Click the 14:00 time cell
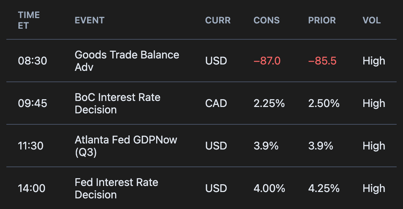403x209 pixels. [x=32, y=188]
